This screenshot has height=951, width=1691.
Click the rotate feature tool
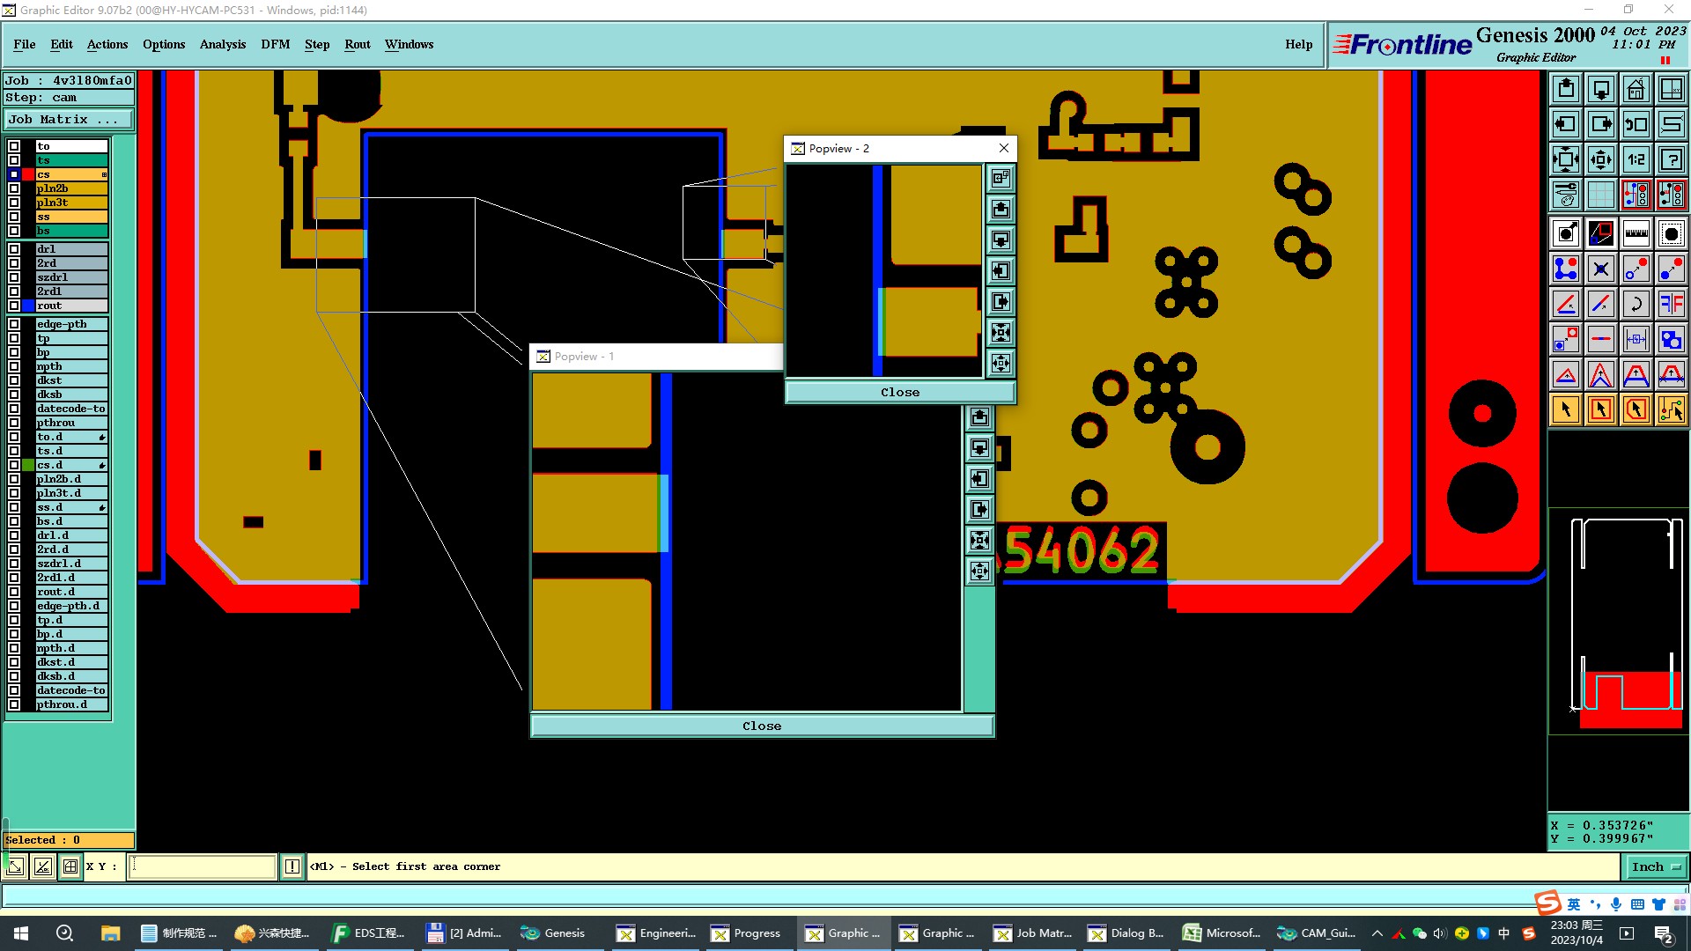tap(1636, 304)
